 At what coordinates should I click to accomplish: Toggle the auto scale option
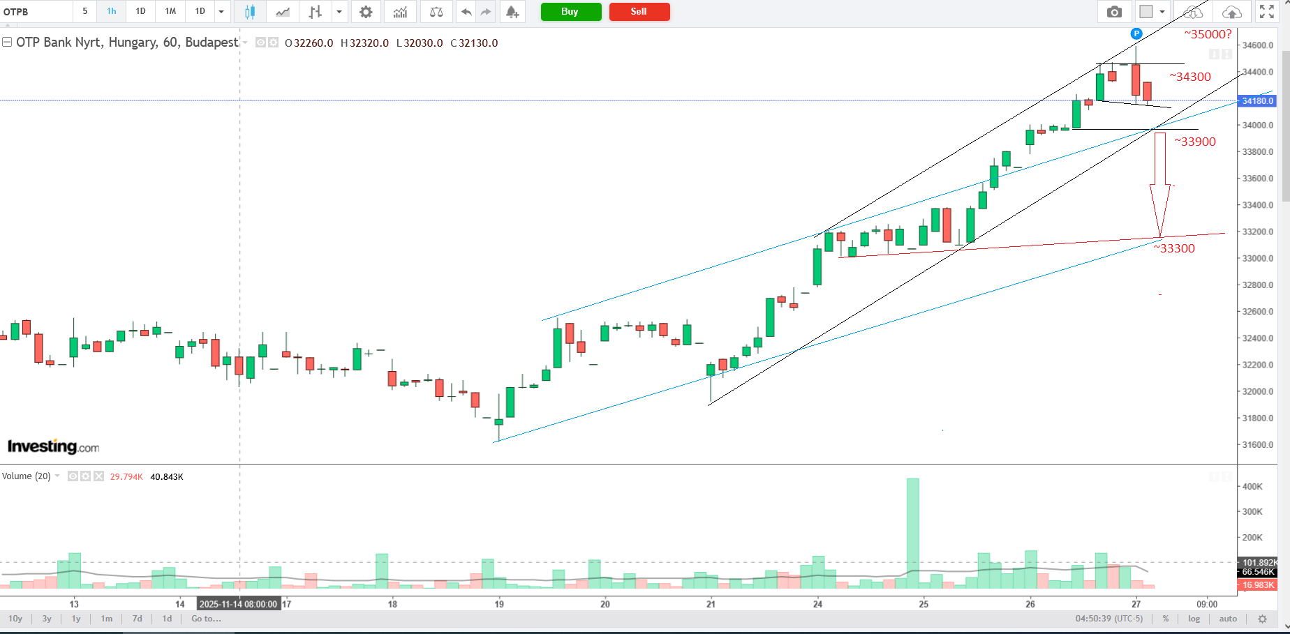[1228, 619]
